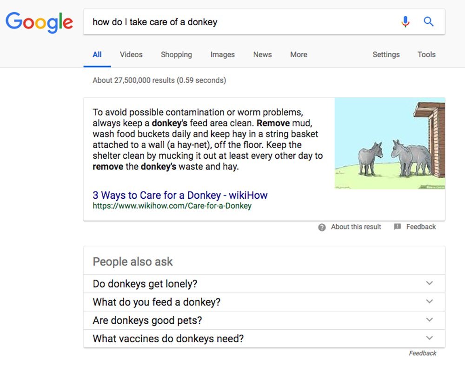The width and height of the screenshot is (465, 372).
Task: Click the magnifying glass search icon
Action: tap(429, 22)
